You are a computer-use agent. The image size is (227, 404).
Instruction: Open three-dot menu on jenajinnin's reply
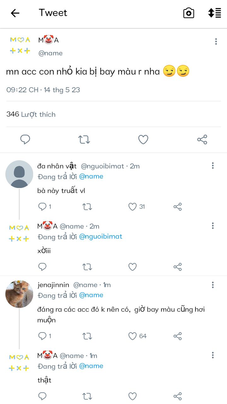[213, 285]
